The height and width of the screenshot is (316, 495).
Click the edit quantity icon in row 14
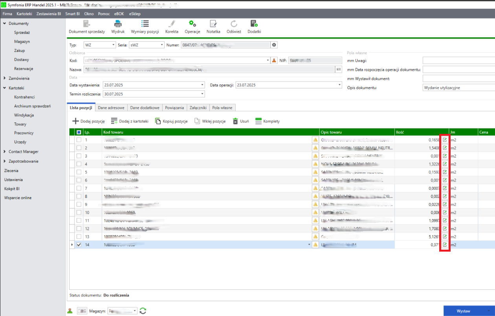pos(445,245)
